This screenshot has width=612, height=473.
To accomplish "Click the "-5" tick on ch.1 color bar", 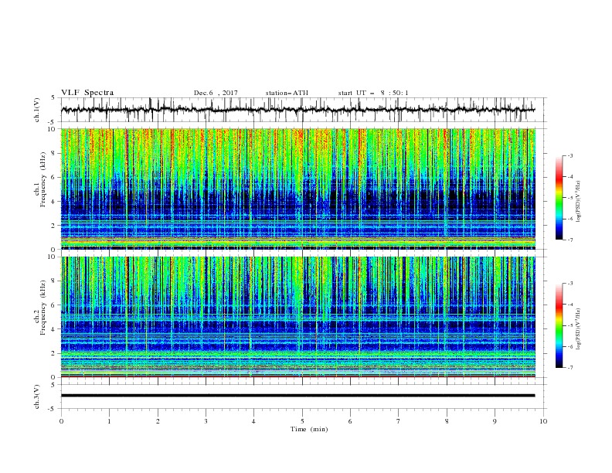I will 569,198.
